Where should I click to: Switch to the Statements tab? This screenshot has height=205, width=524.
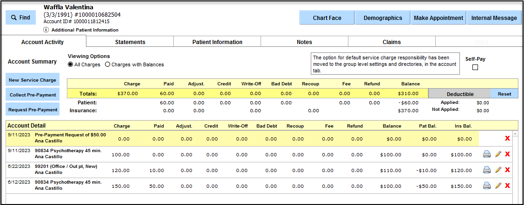[x=130, y=42]
